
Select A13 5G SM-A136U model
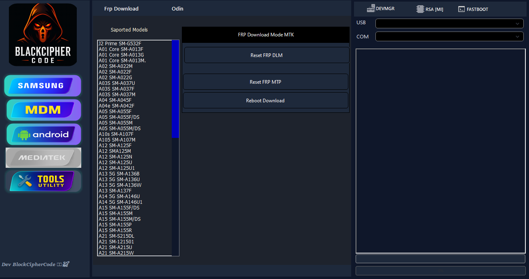pos(119,179)
